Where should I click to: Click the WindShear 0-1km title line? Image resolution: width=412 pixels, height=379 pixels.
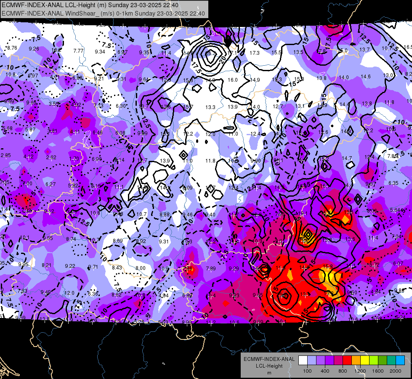click(103, 13)
